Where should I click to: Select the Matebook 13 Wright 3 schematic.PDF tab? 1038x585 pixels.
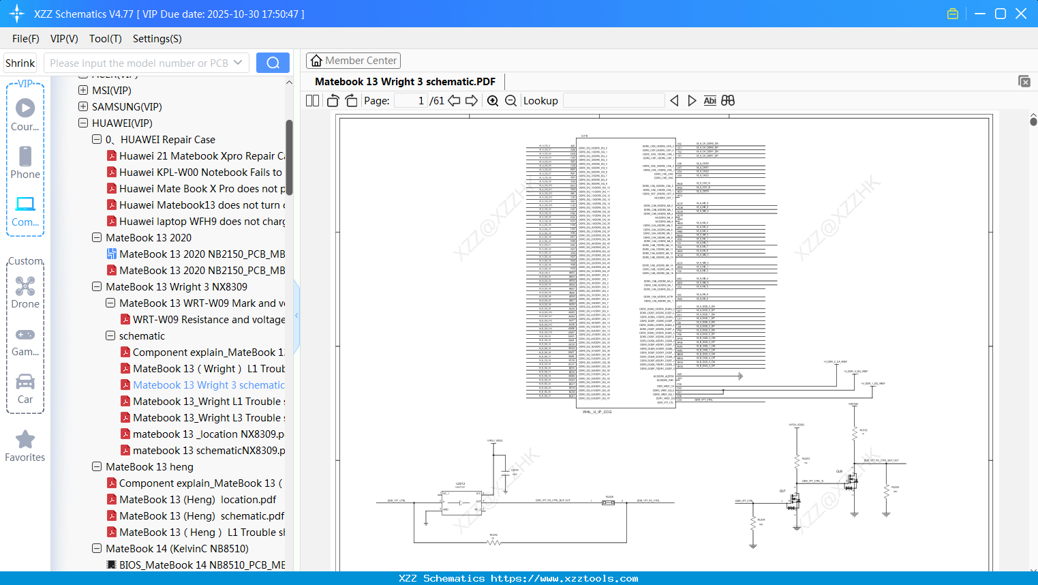(x=406, y=81)
